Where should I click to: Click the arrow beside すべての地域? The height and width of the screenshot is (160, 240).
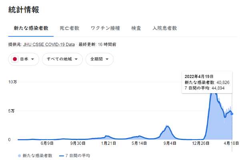(x=76, y=59)
